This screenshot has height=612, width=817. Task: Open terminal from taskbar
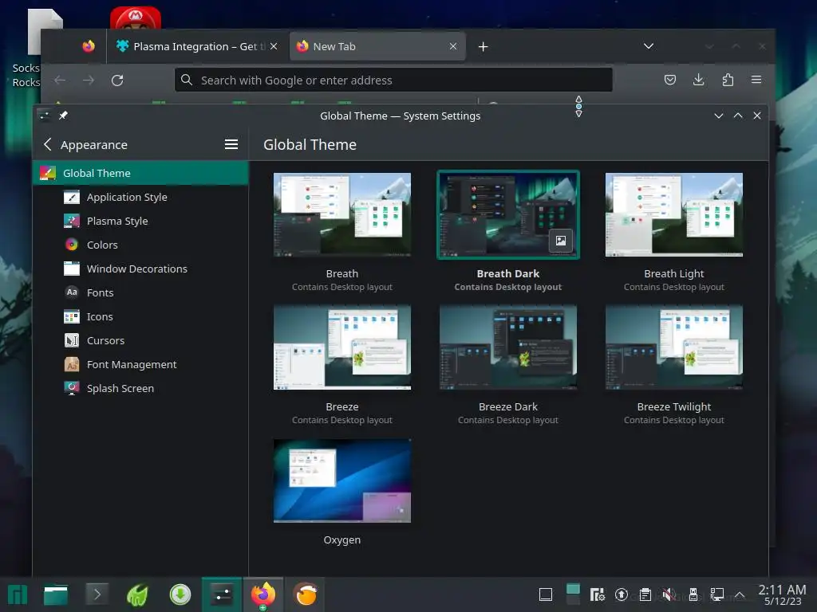pyautogui.click(x=97, y=594)
